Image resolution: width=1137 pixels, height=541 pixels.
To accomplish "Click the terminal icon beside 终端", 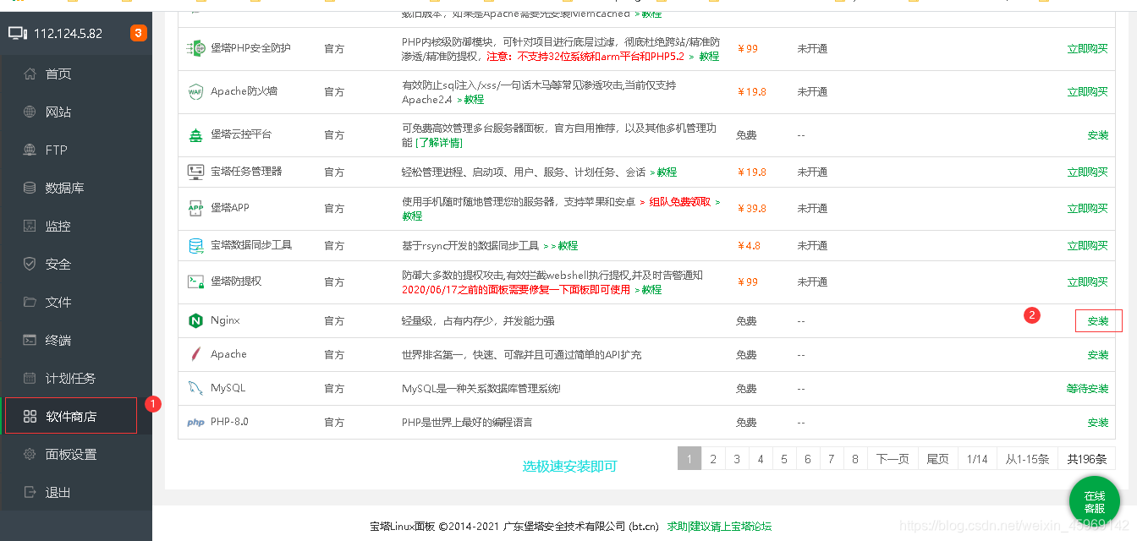I will point(30,340).
